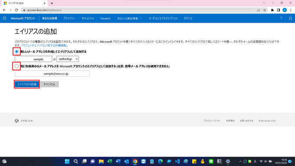Open the Microsoft apps grid launcher
295x166 pixels.
coord(4,18)
